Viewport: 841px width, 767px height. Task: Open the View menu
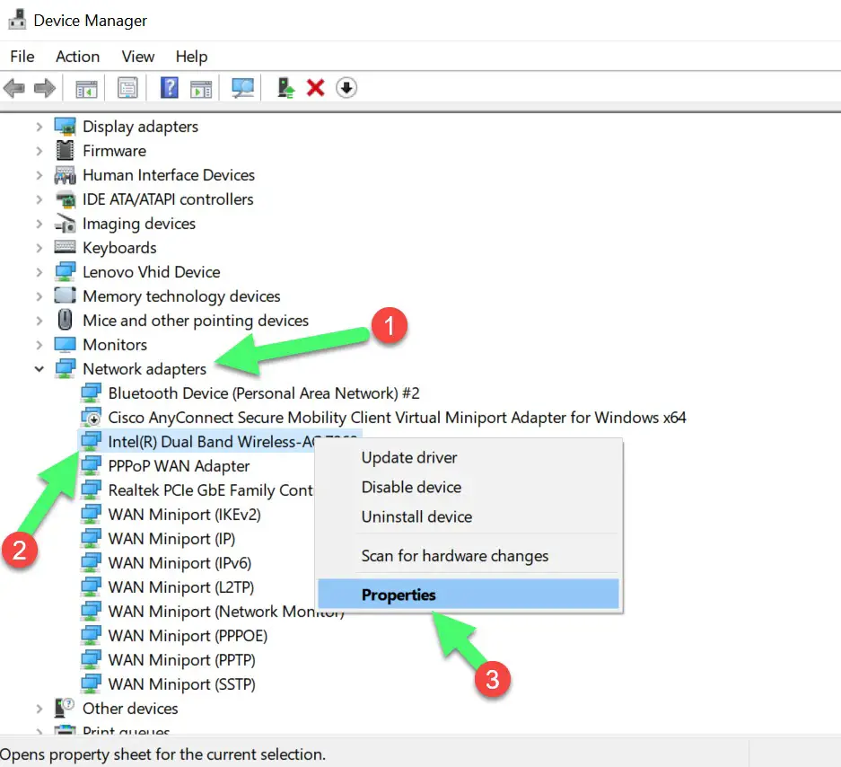pos(138,57)
